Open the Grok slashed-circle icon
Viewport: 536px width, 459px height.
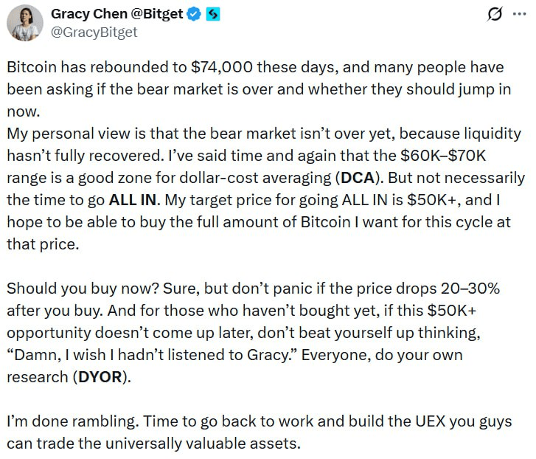point(495,15)
